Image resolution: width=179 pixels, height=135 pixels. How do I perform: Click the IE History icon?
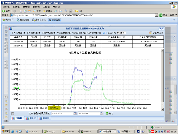56,11
